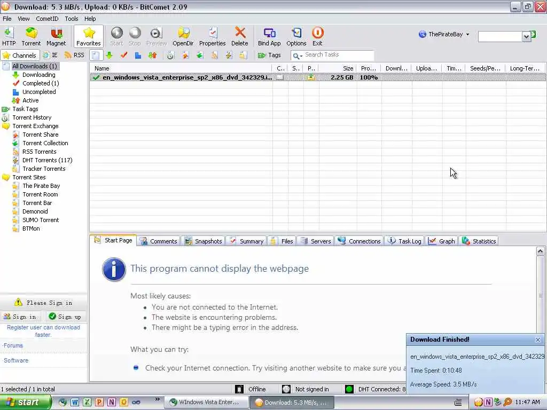Follow the Forums link
The height and width of the screenshot is (410, 547).
13,345
